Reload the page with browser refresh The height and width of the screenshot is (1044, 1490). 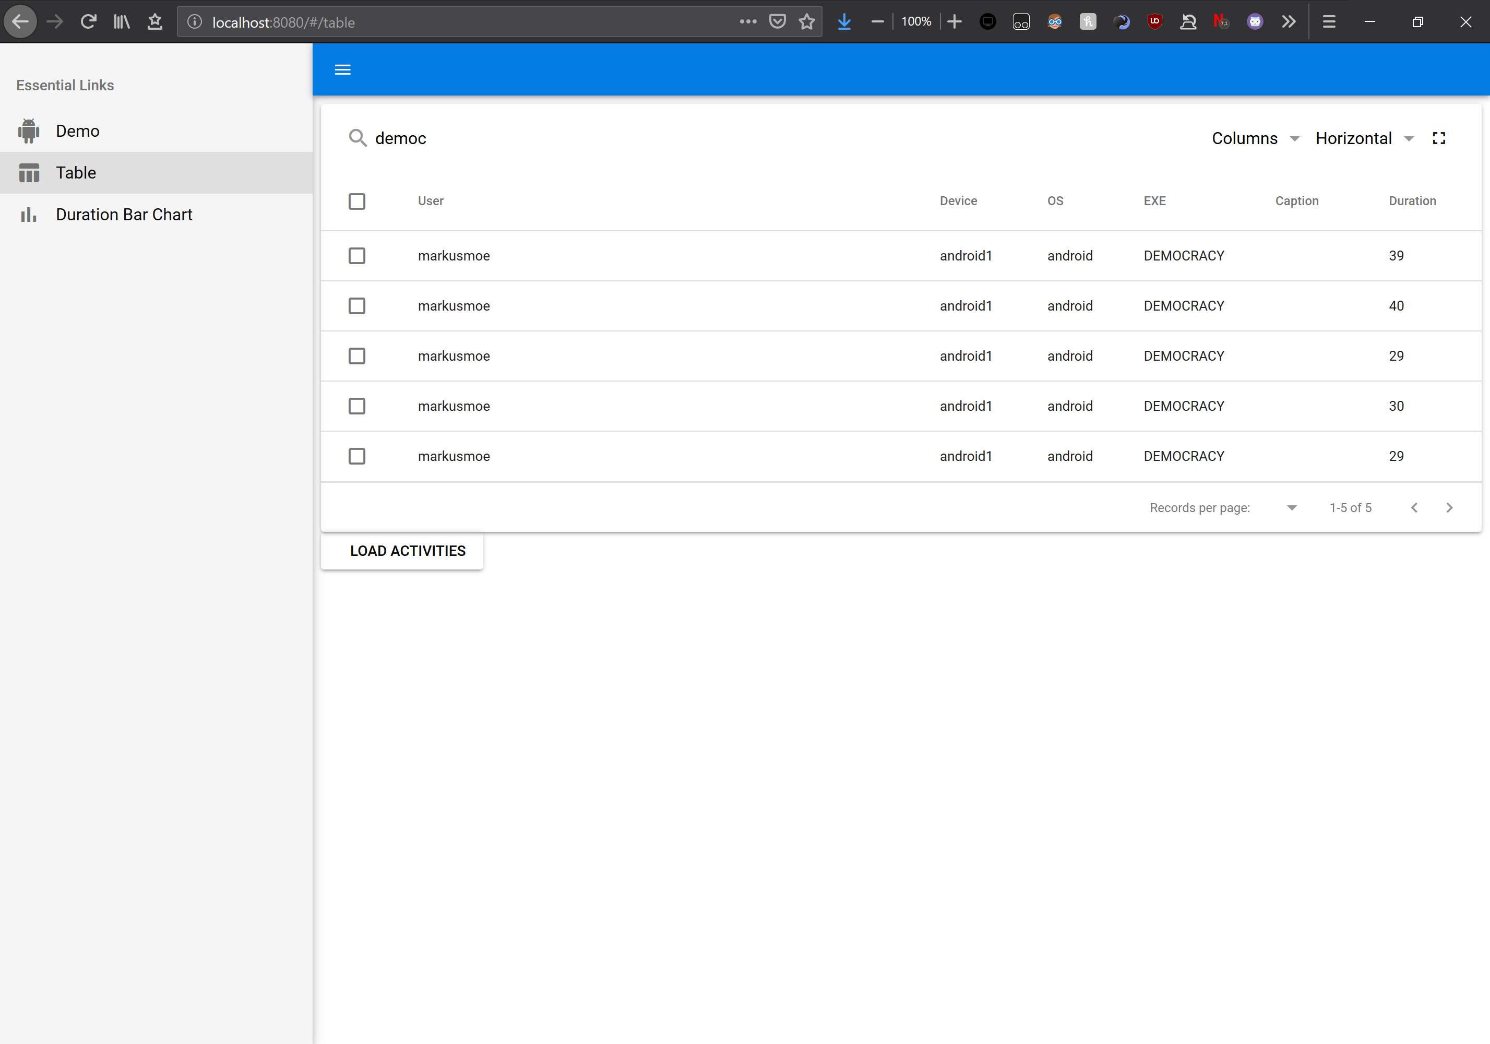[88, 22]
